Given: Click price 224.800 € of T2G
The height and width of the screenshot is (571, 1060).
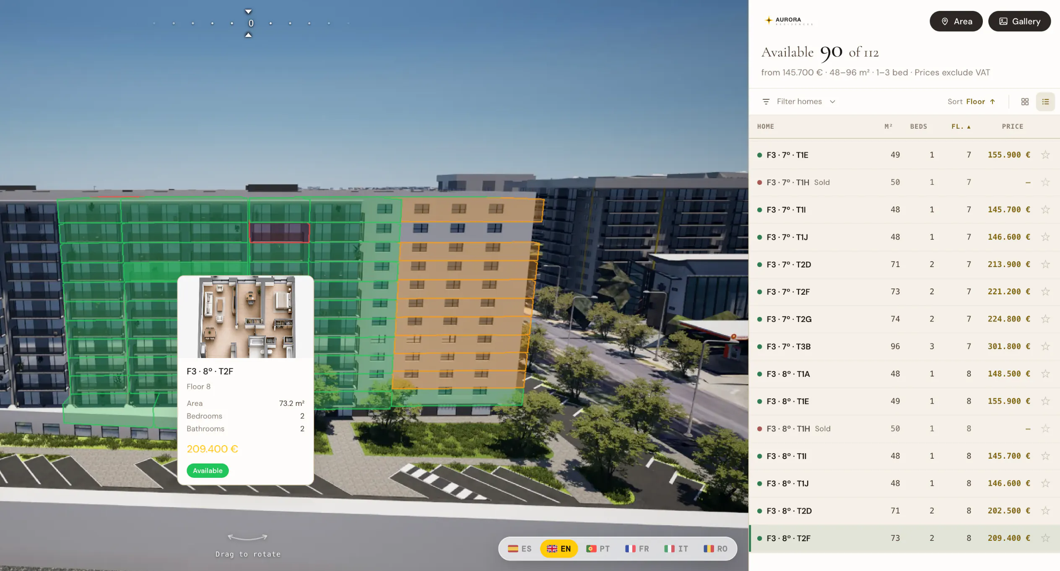Looking at the screenshot, I should click(x=1009, y=319).
